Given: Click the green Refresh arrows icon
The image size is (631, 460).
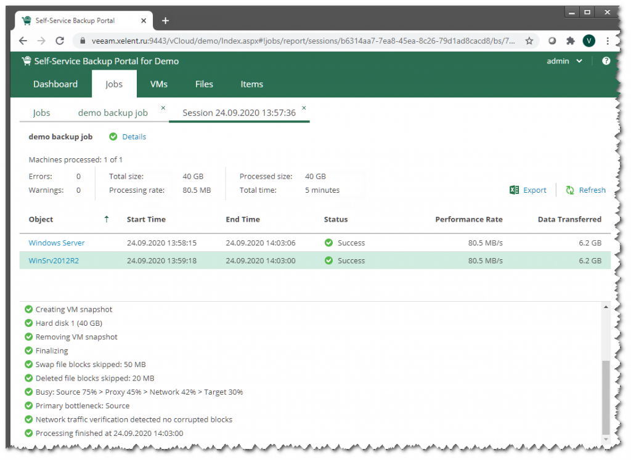Looking at the screenshot, I should (x=570, y=190).
